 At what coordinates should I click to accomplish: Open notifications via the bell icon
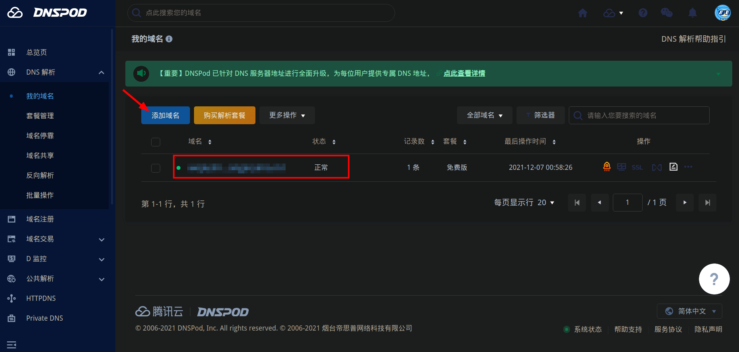(x=693, y=13)
